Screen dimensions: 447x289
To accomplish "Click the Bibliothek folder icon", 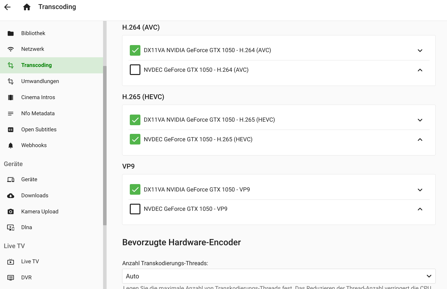I will point(11,33).
